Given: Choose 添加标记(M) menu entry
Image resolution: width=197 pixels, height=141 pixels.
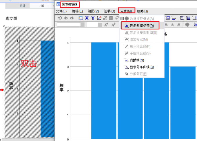Looking at the screenshot, I should coord(142,39).
